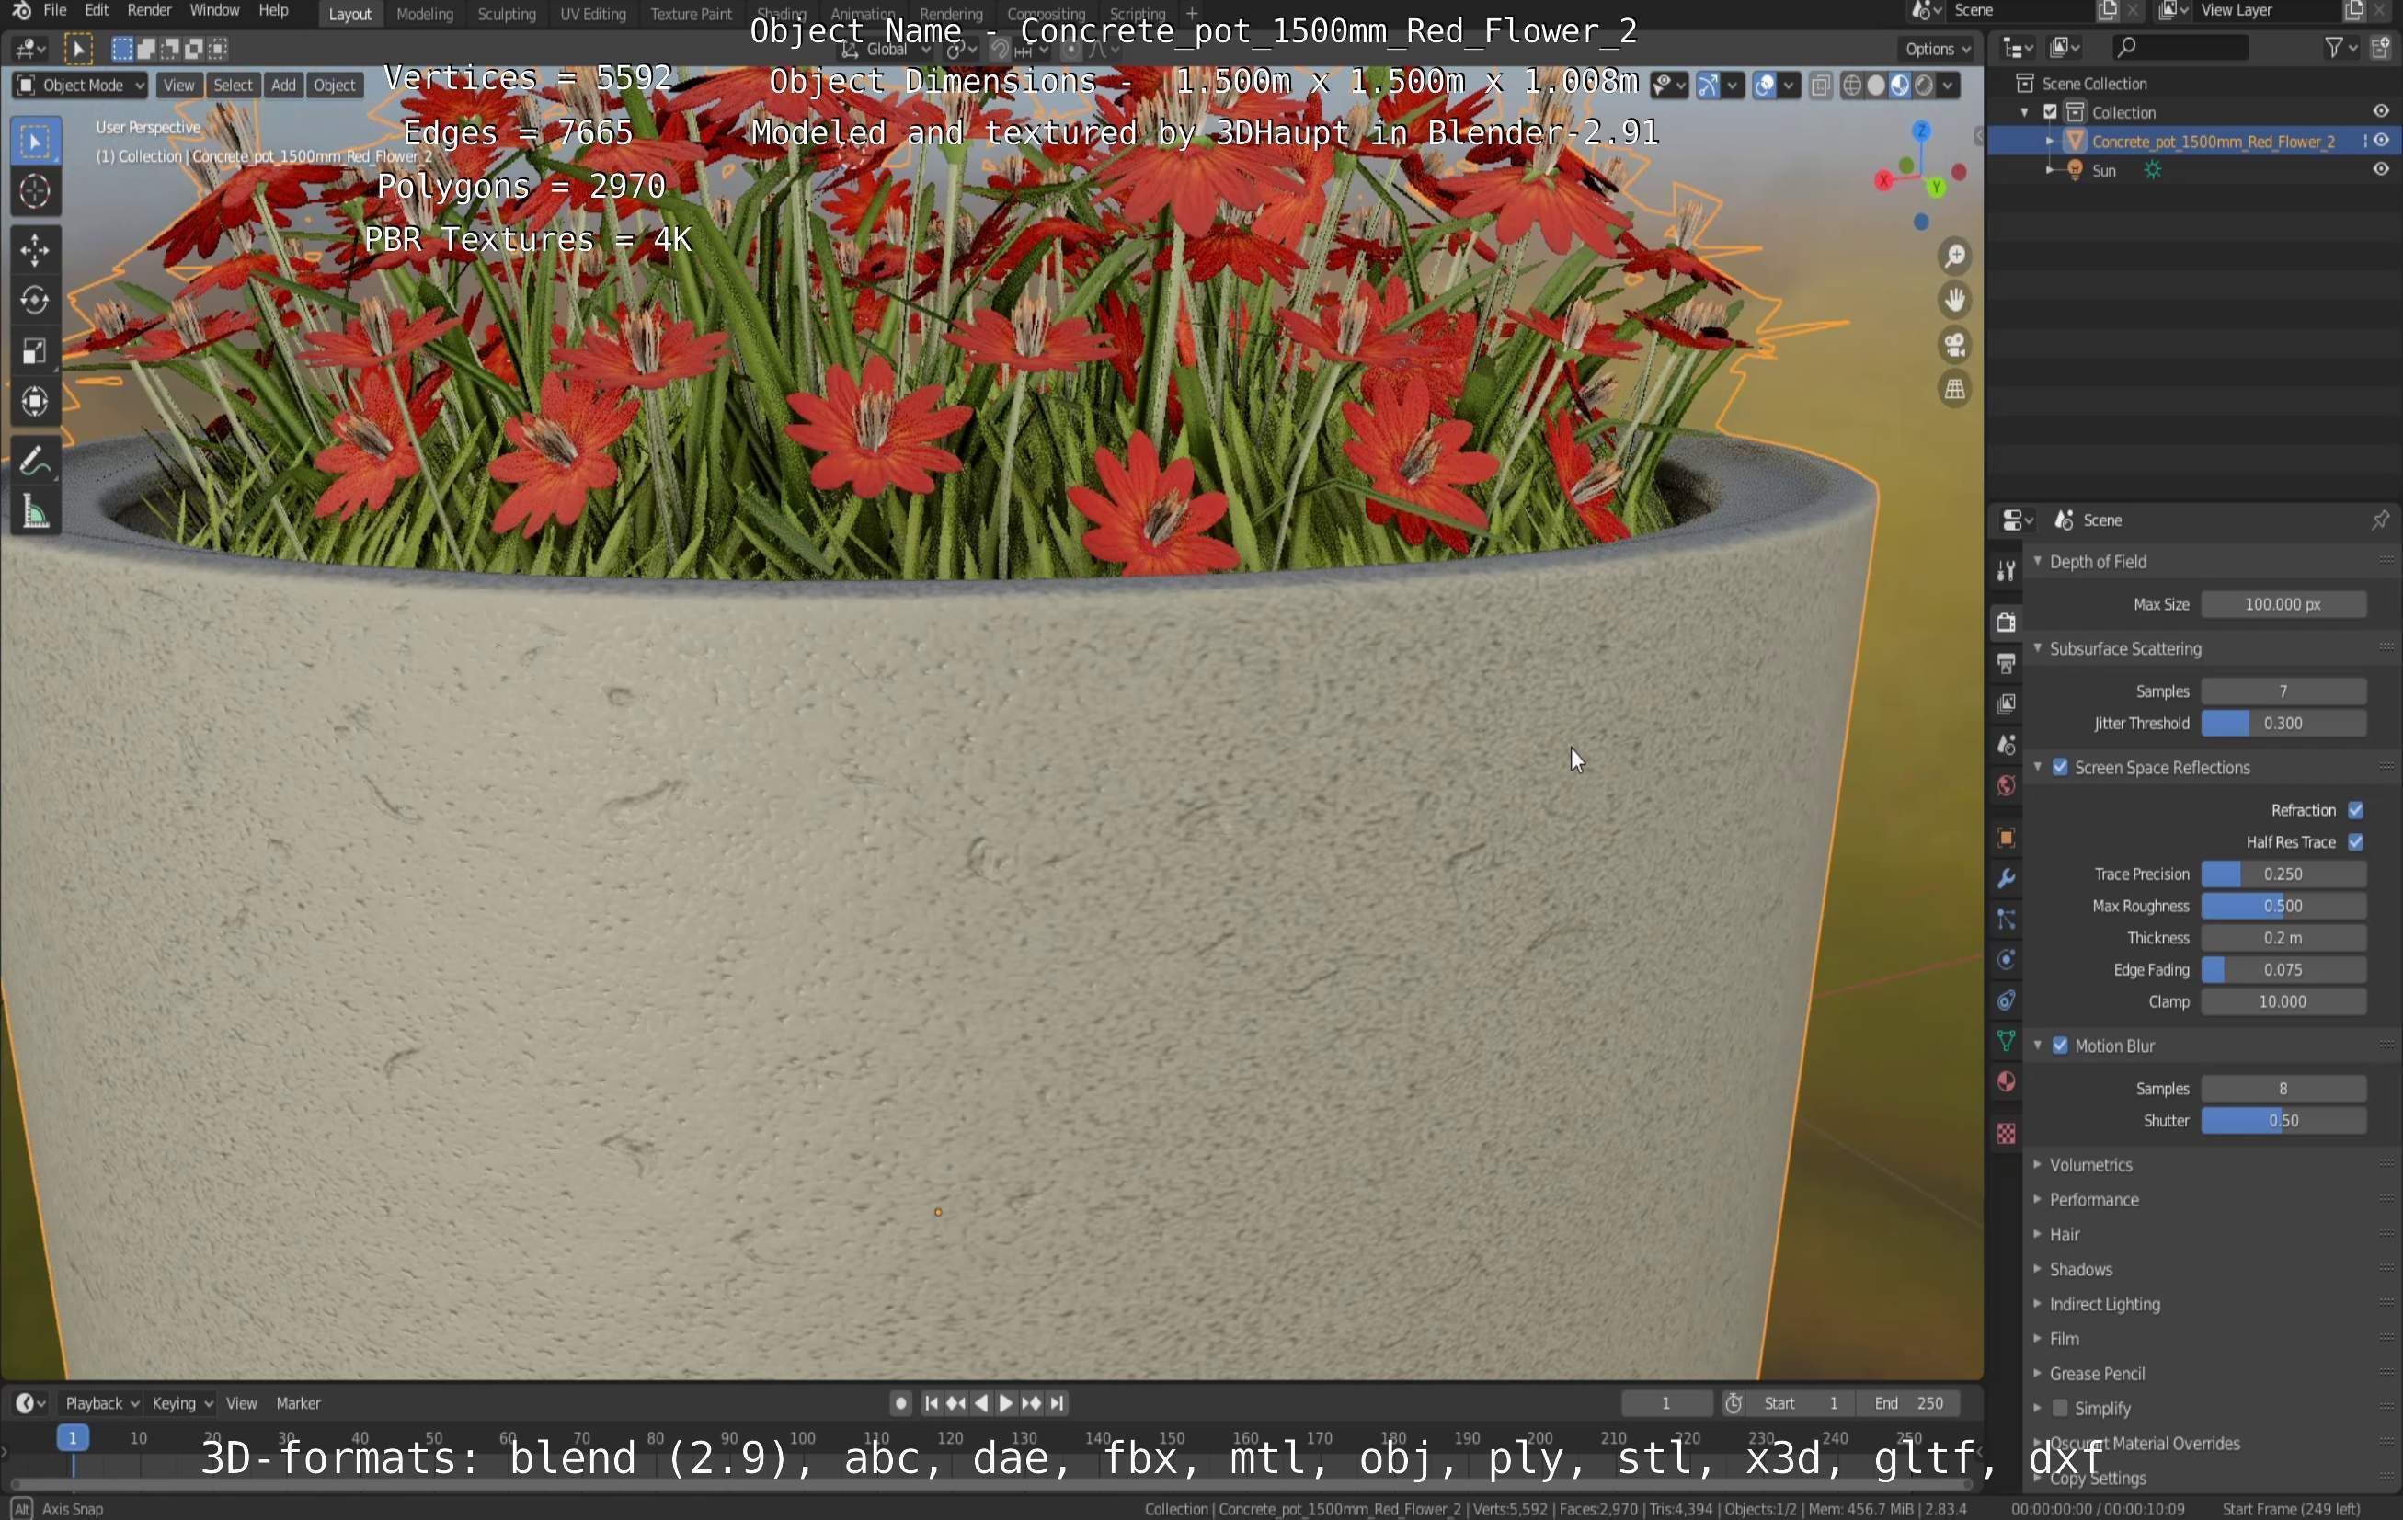Click the pan view hand icon
This screenshot has width=2403, height=1520.
click(x=1955, y=301)
